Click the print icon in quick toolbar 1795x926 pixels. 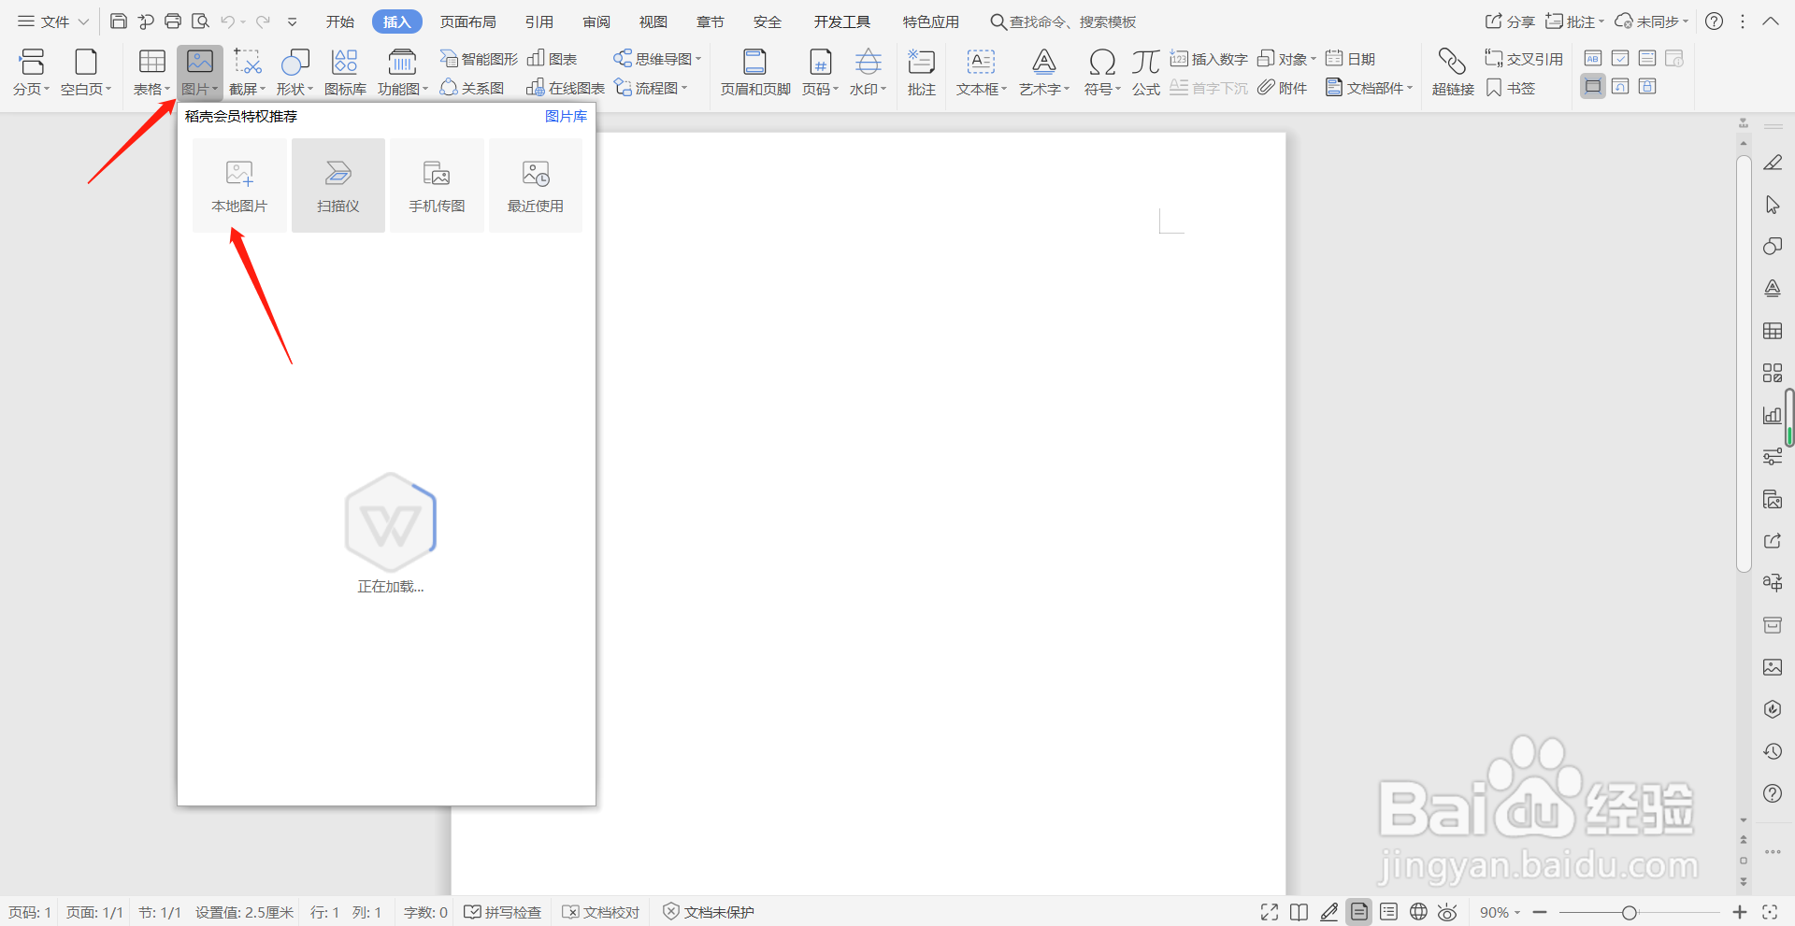point(173,21)
